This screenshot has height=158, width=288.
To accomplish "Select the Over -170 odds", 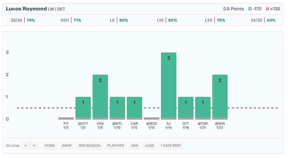I will (x=255, y=9).
